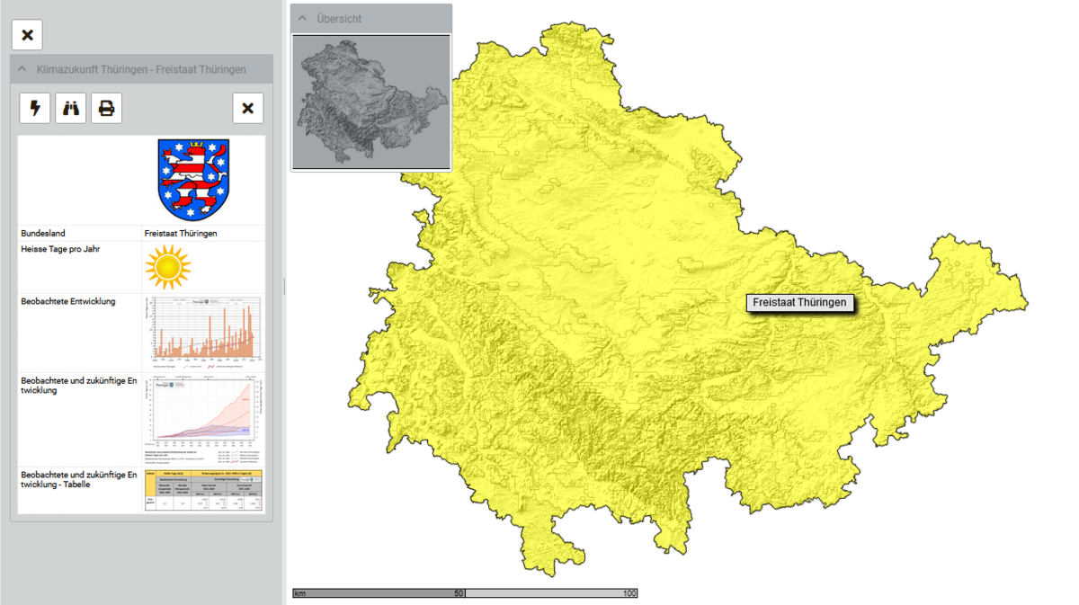Click the kilometer scale bar
Viewport: 1079px width, 605px height.
(465, 593)
